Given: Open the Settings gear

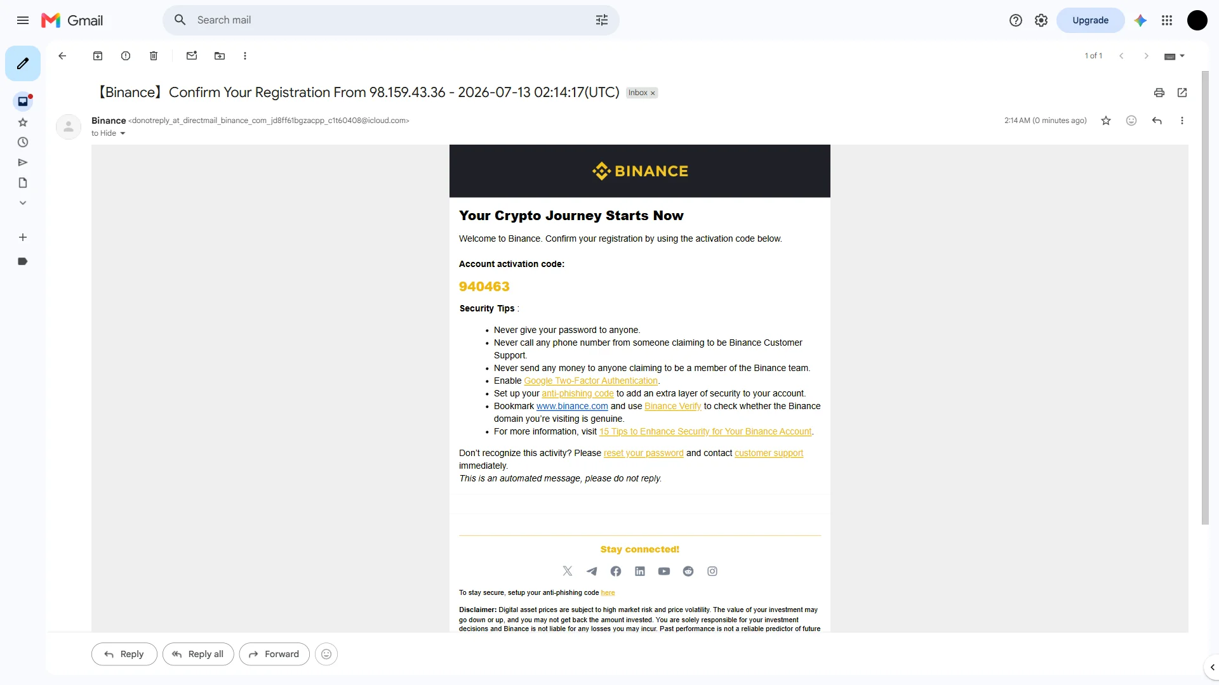Looking at the screenshot, I should [1041, 20].
